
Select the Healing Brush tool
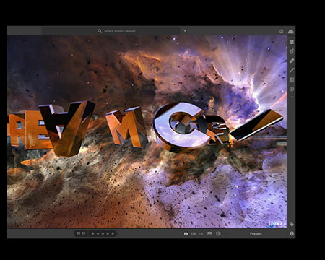292,61
